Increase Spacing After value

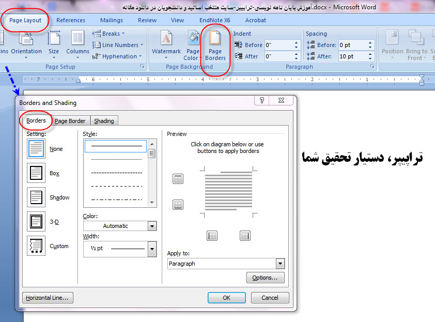369,54
